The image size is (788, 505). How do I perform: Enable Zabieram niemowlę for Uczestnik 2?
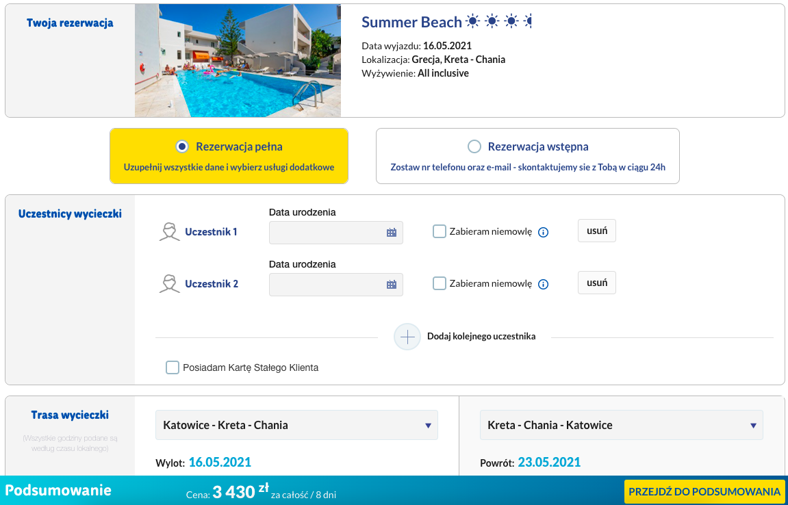pos(439,283)
